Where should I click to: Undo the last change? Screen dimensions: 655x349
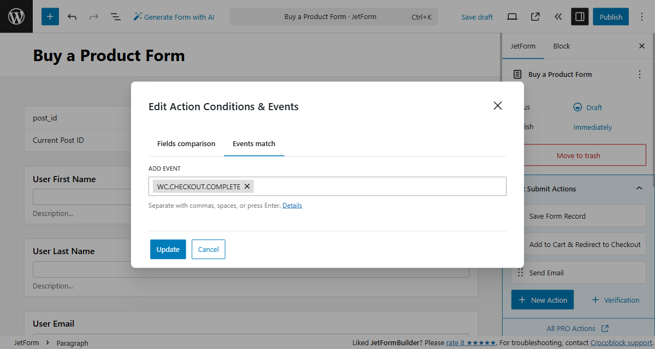[x=72, y=17]
